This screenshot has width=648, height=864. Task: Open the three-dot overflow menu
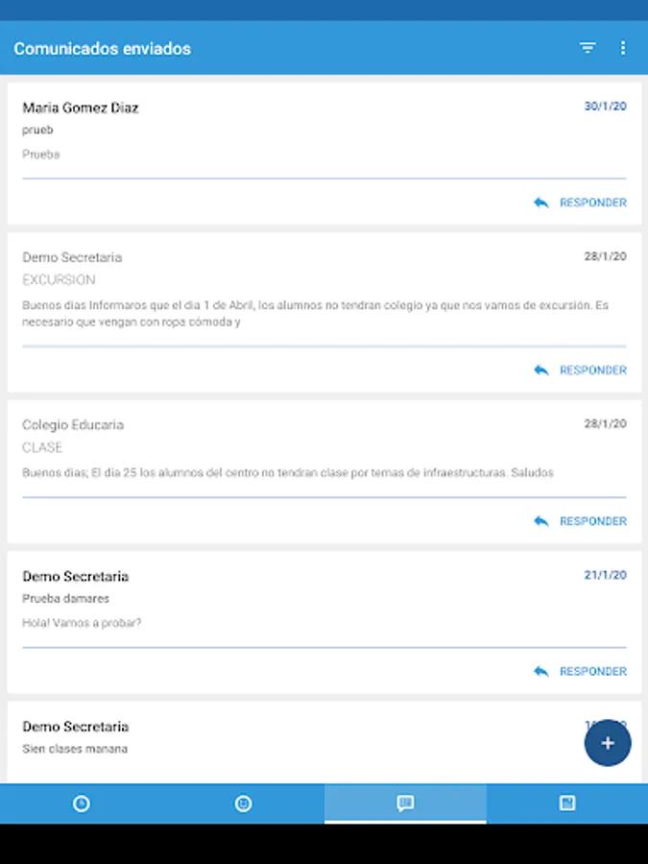tap(623, 48)
